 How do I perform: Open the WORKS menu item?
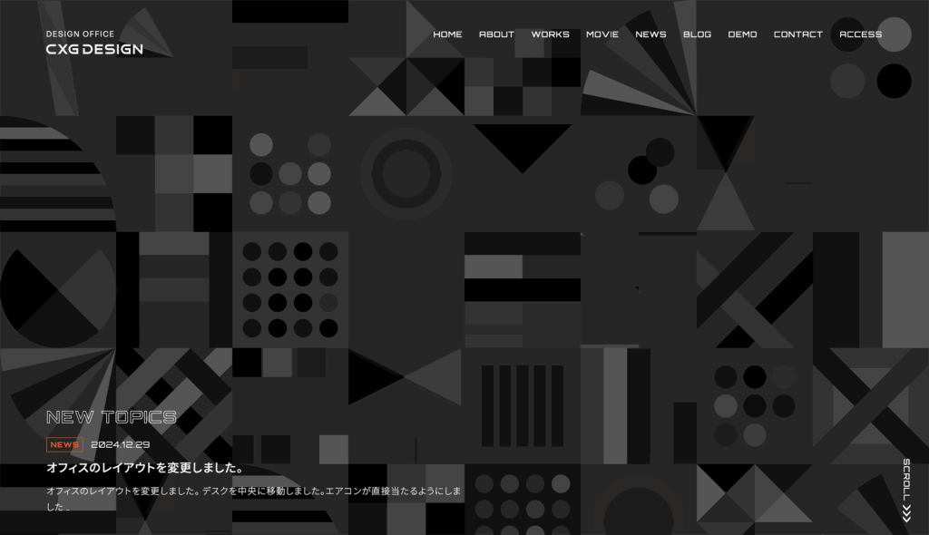click(550, 34)
